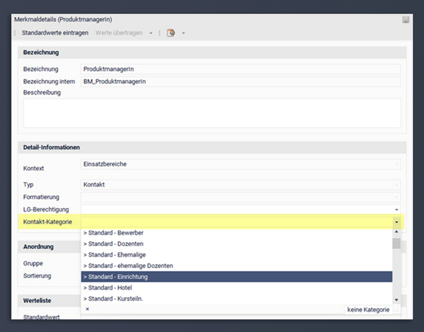The width and height of the screenshot is (424, 332).
Task: Collapse the Kontakt-Kategorie dropdown arrow
Action: tap(396, 222)
